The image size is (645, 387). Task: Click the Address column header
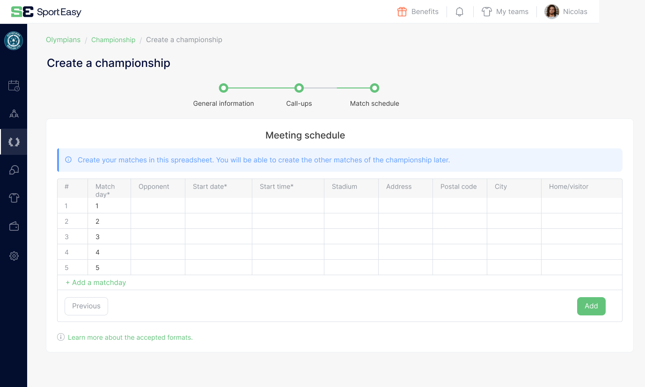[405, 189]
